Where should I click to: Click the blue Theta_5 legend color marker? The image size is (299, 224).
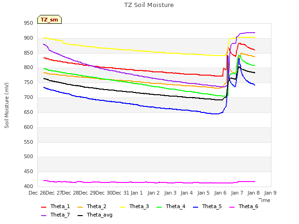point(195,207)
